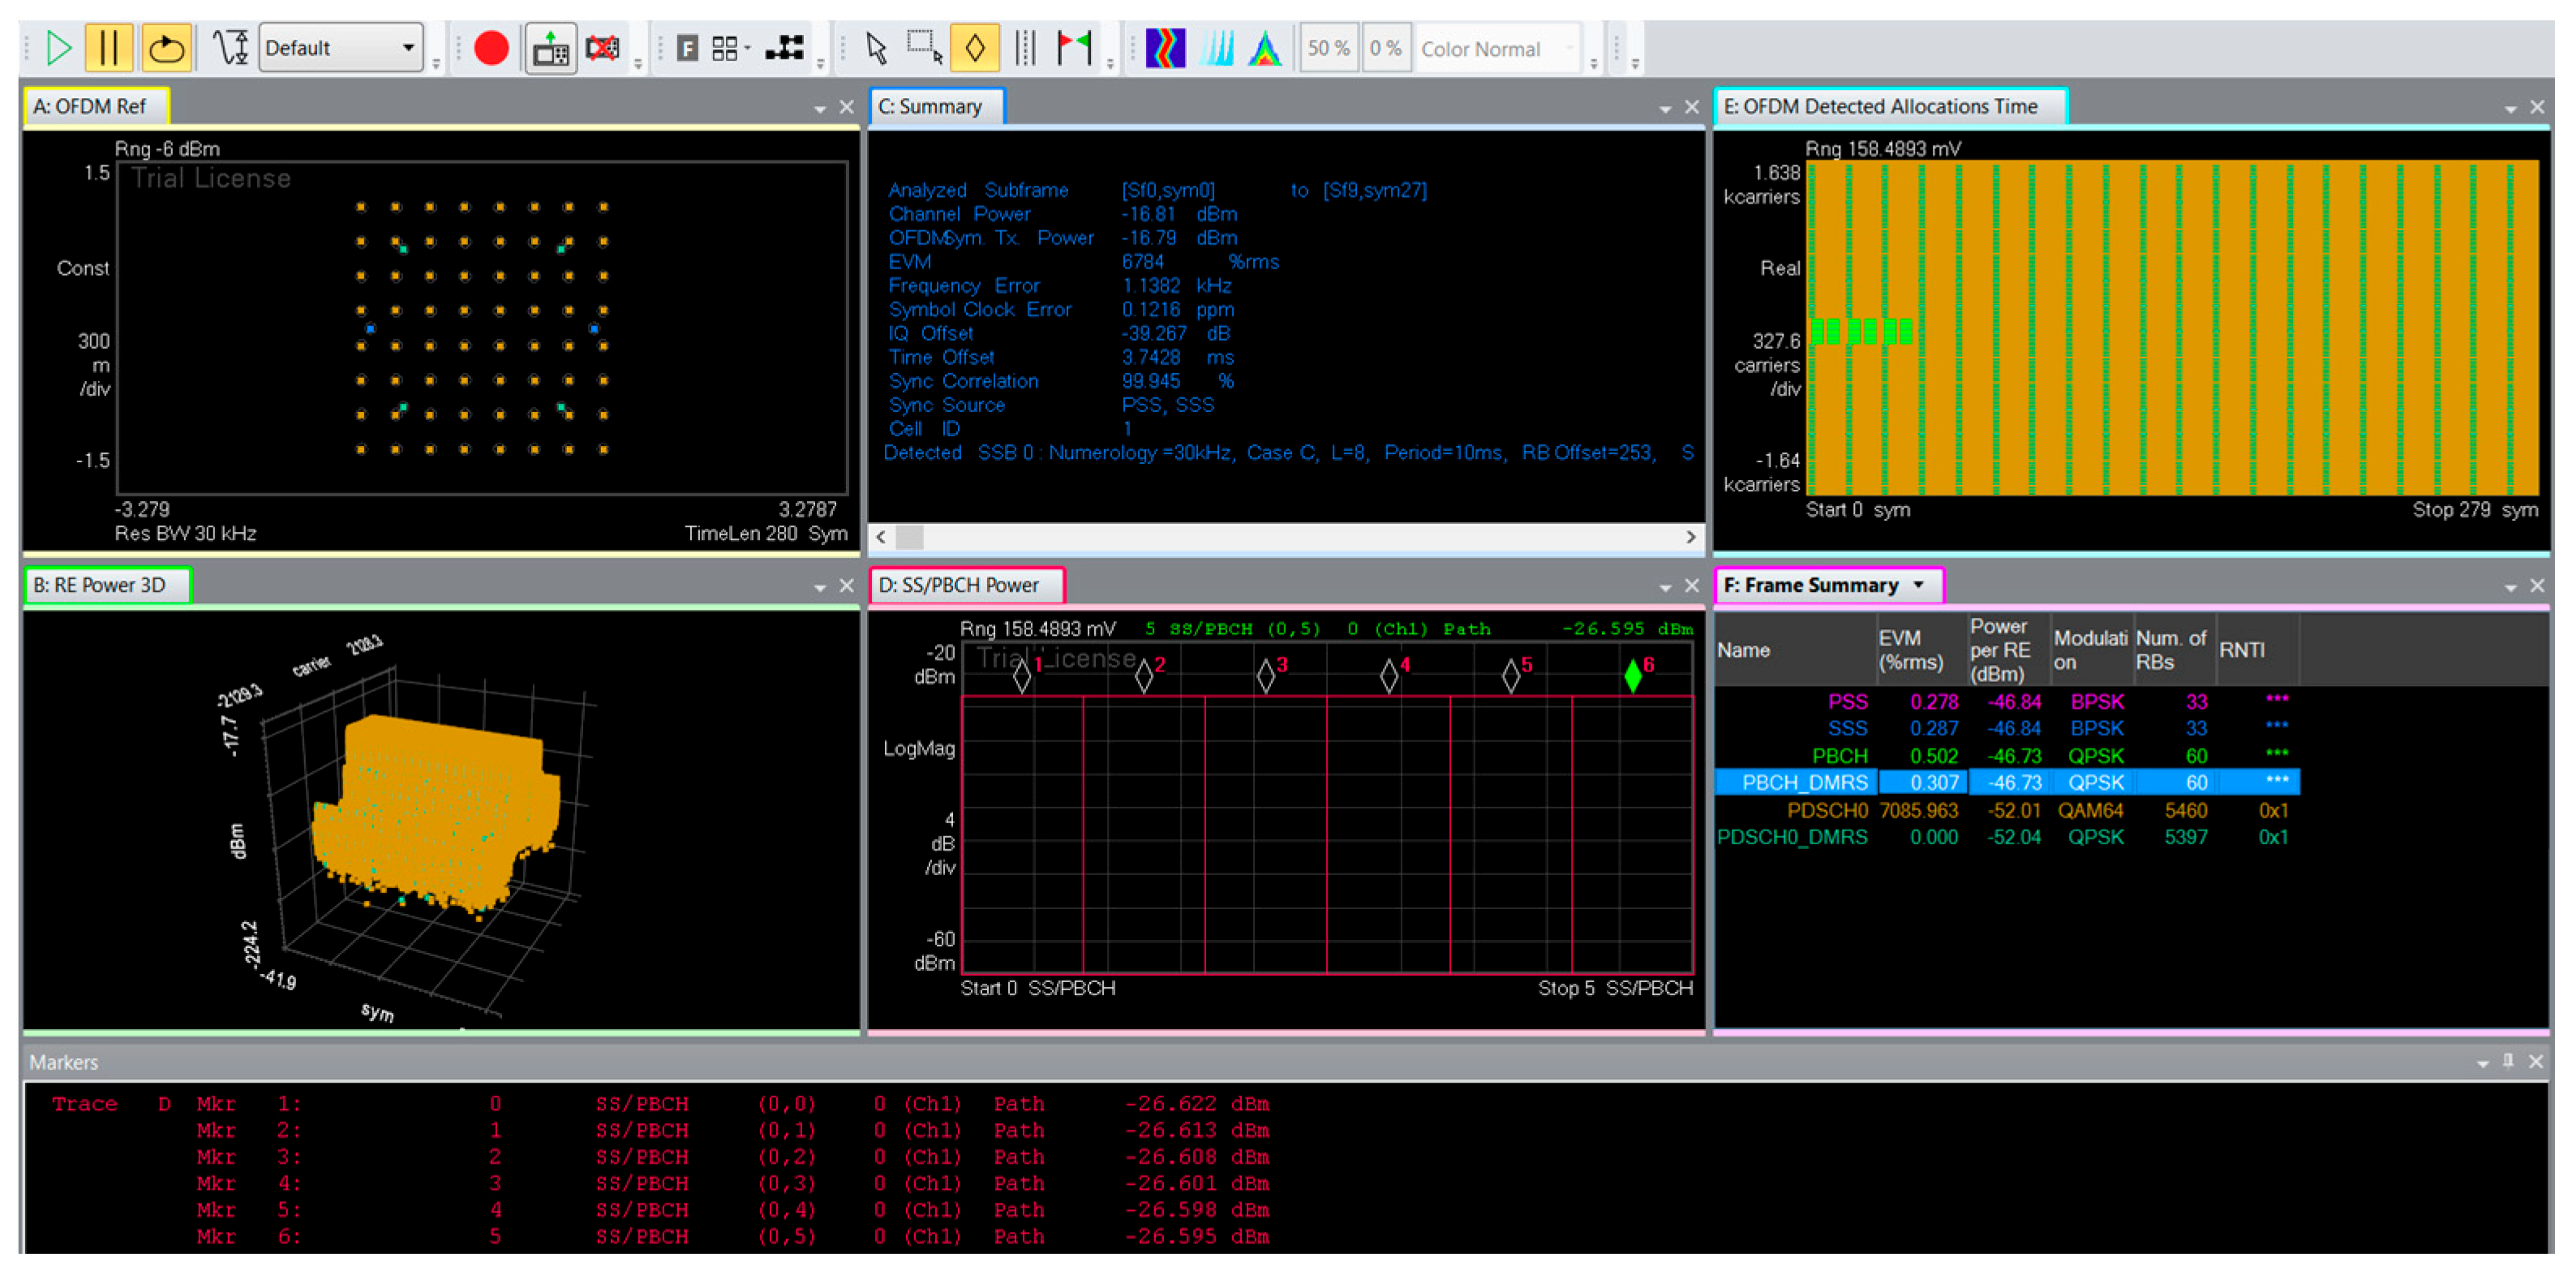Select the arrow pointer tool
The image size is (2576, 1270).
[x=876, y=48]
